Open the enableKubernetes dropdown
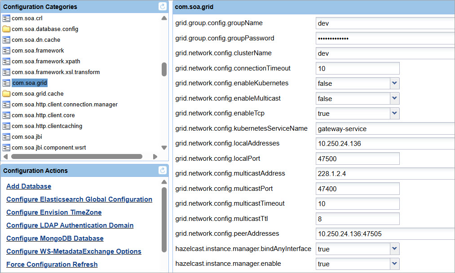The image size is (455, 273). [394, 84]
